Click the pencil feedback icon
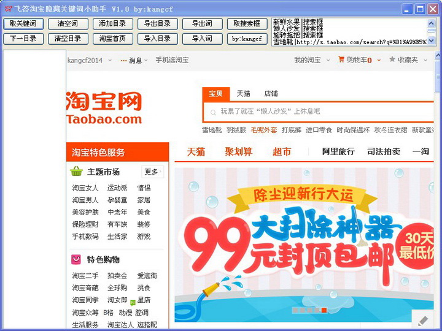The width and height of the screenshot is (442, 331). 423,321
